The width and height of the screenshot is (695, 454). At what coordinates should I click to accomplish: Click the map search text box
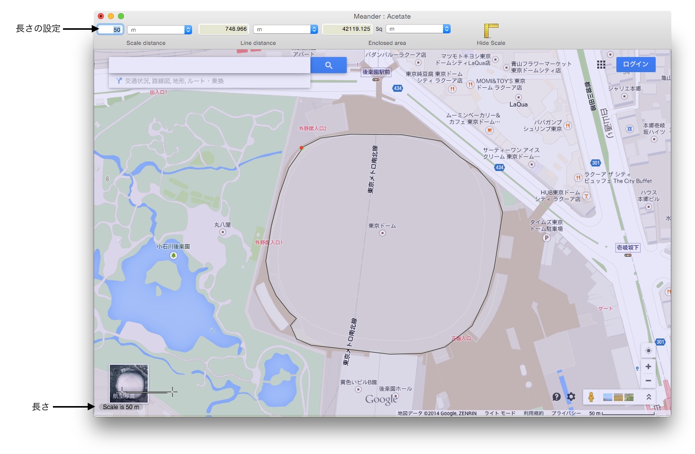click(210, 65)
